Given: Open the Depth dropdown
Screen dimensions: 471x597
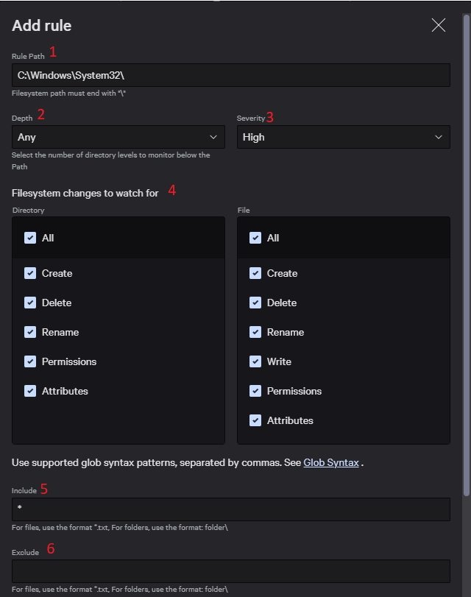Looking at the screenshot, I should (x=118, y=137).
